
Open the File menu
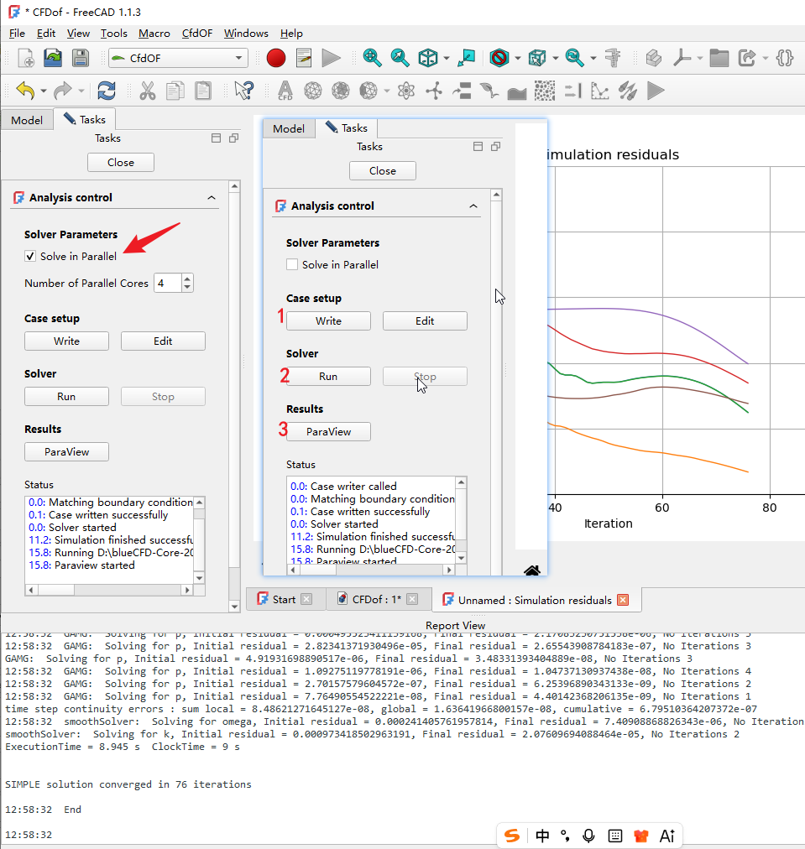17,33
